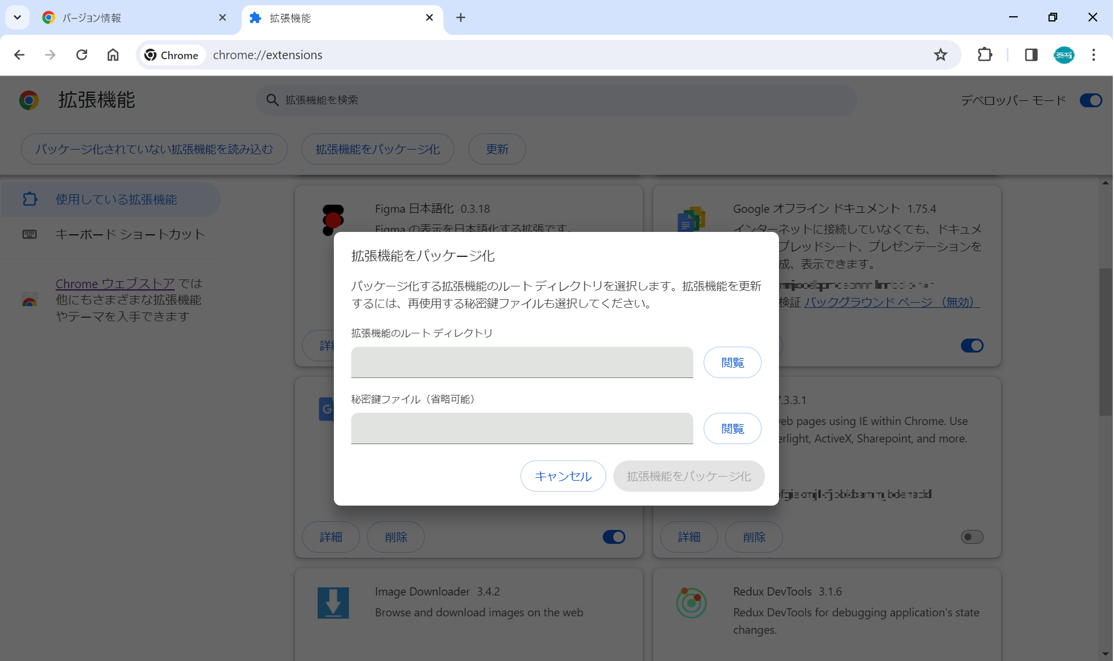
Task: Open the tab search dropdown arrow
Action: click(x=17, y=17)
